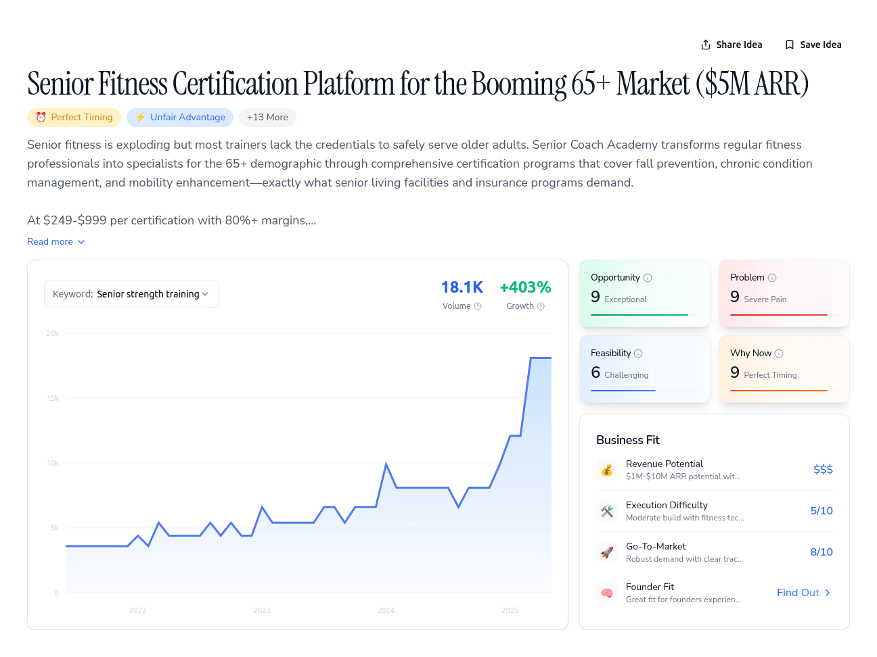Click the 18.1K volume value
Viewport: 877px width, 657px height.
click(x=462, y=287)
